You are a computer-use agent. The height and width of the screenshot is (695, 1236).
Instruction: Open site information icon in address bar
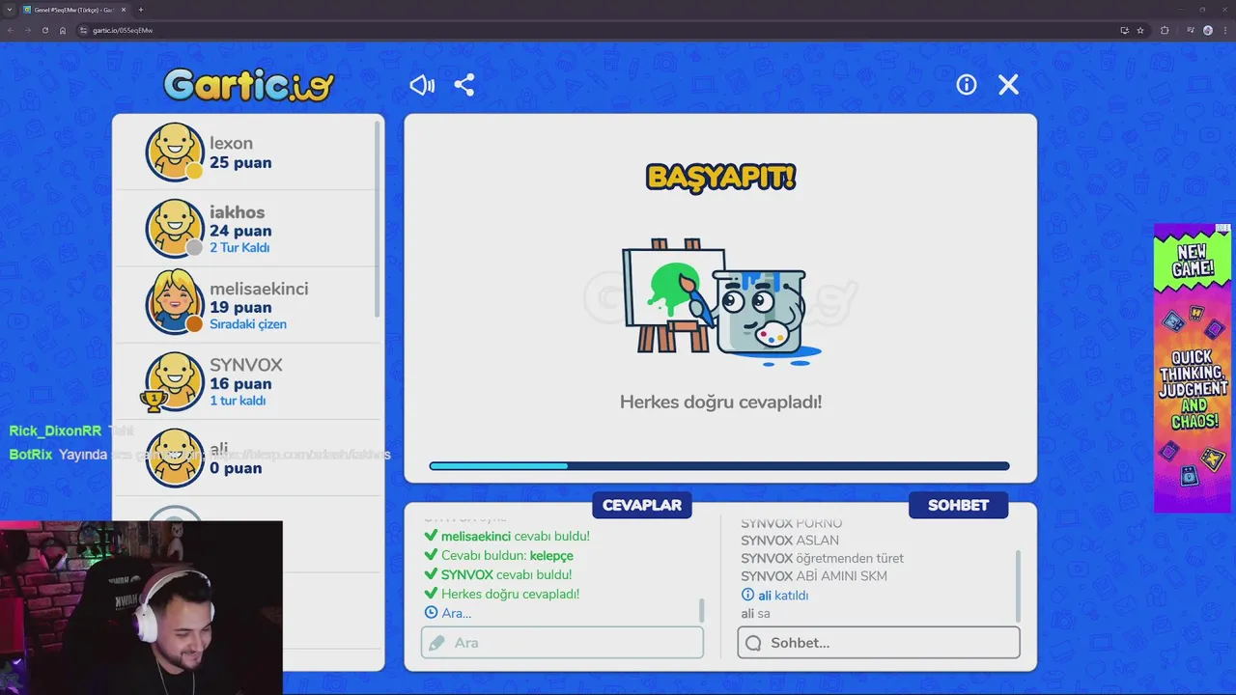click(x=84, y=30)
